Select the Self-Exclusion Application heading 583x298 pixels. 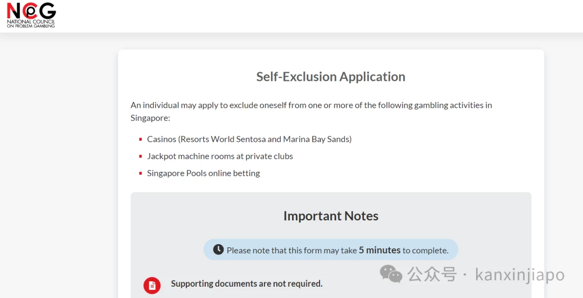(x=331, y=77)
